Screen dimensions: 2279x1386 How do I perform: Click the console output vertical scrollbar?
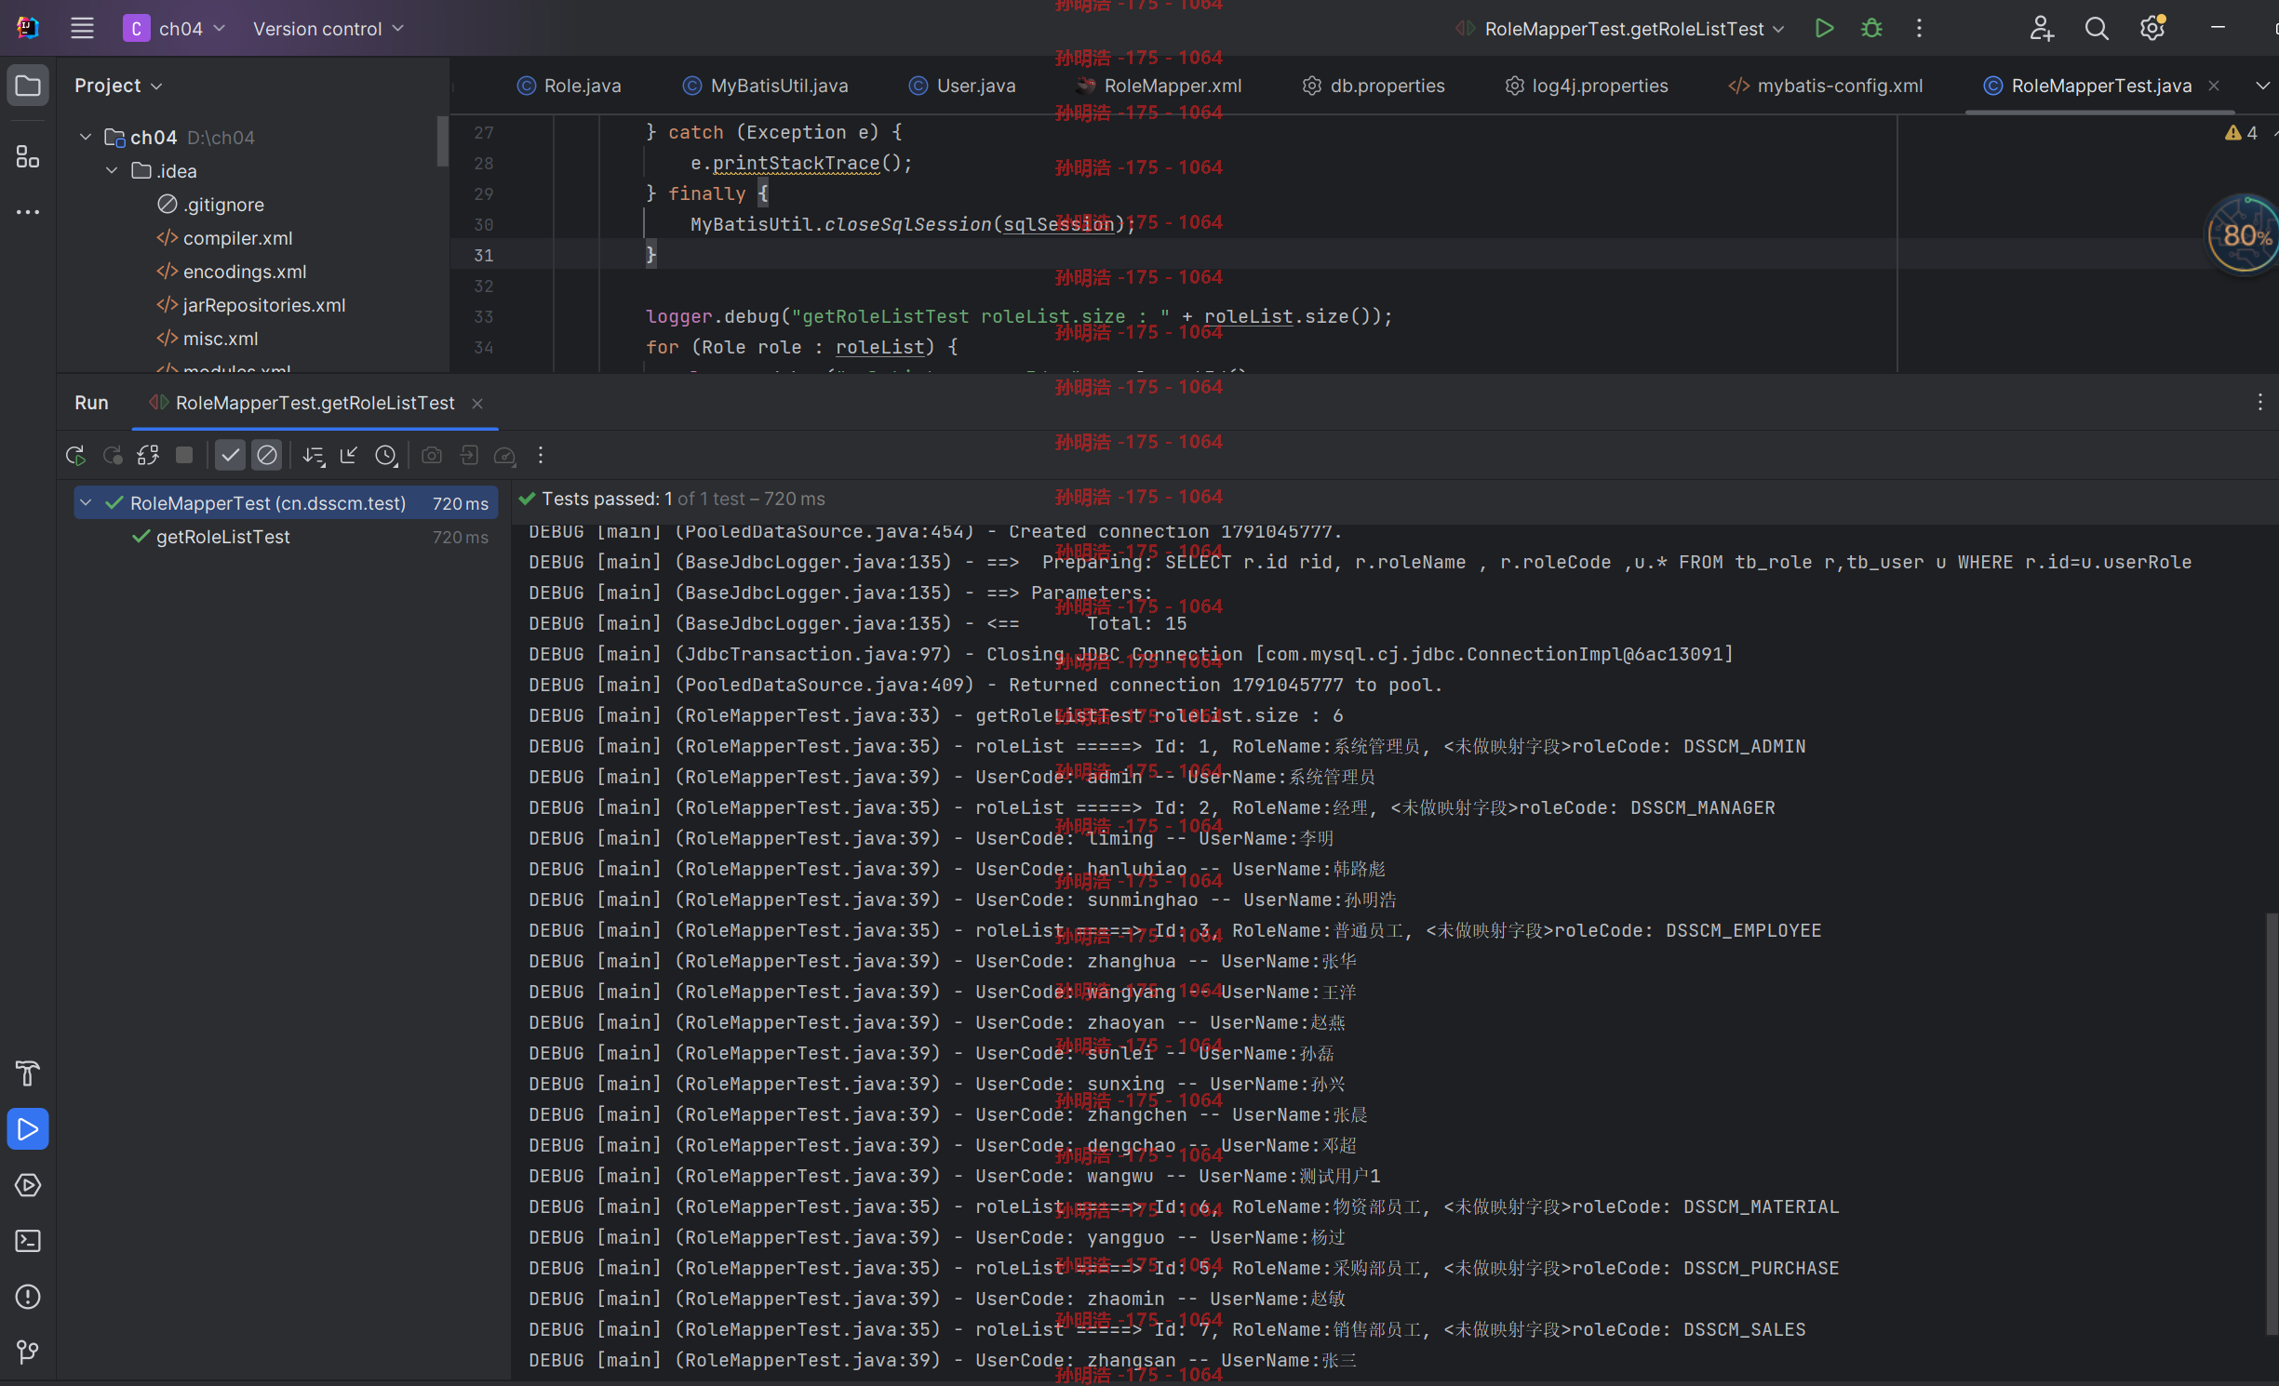pyautogui.click(x=2272, y=1124)
